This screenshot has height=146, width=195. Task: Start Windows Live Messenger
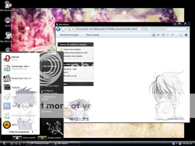click(x=20, y=116)
